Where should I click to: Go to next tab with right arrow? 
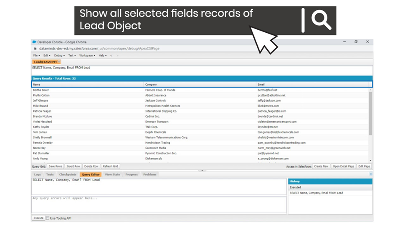point(117,55)
